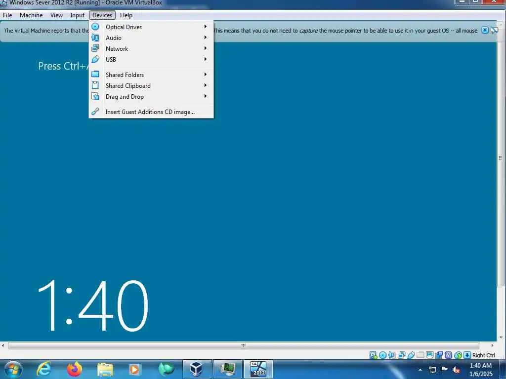Click the grayed shared folders status indicator
This screenshot has width=506, height=379.
point(420,355)
